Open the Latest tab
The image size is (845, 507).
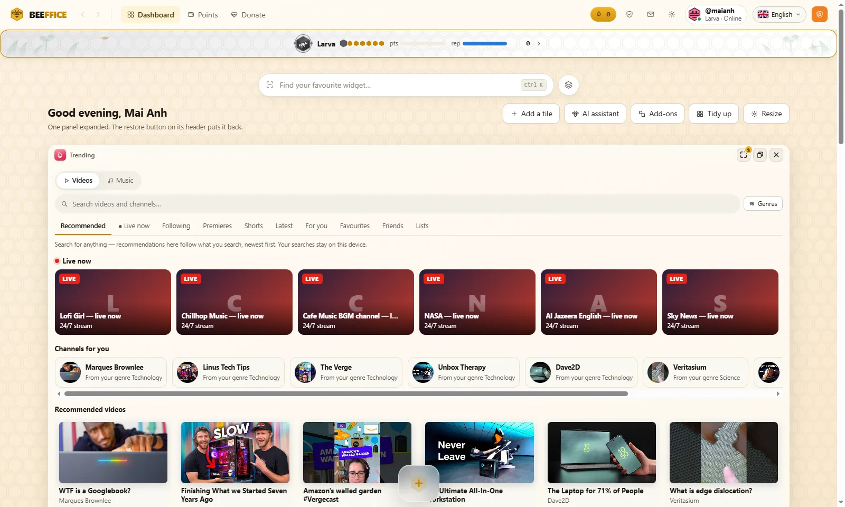[x=284, y=226]
